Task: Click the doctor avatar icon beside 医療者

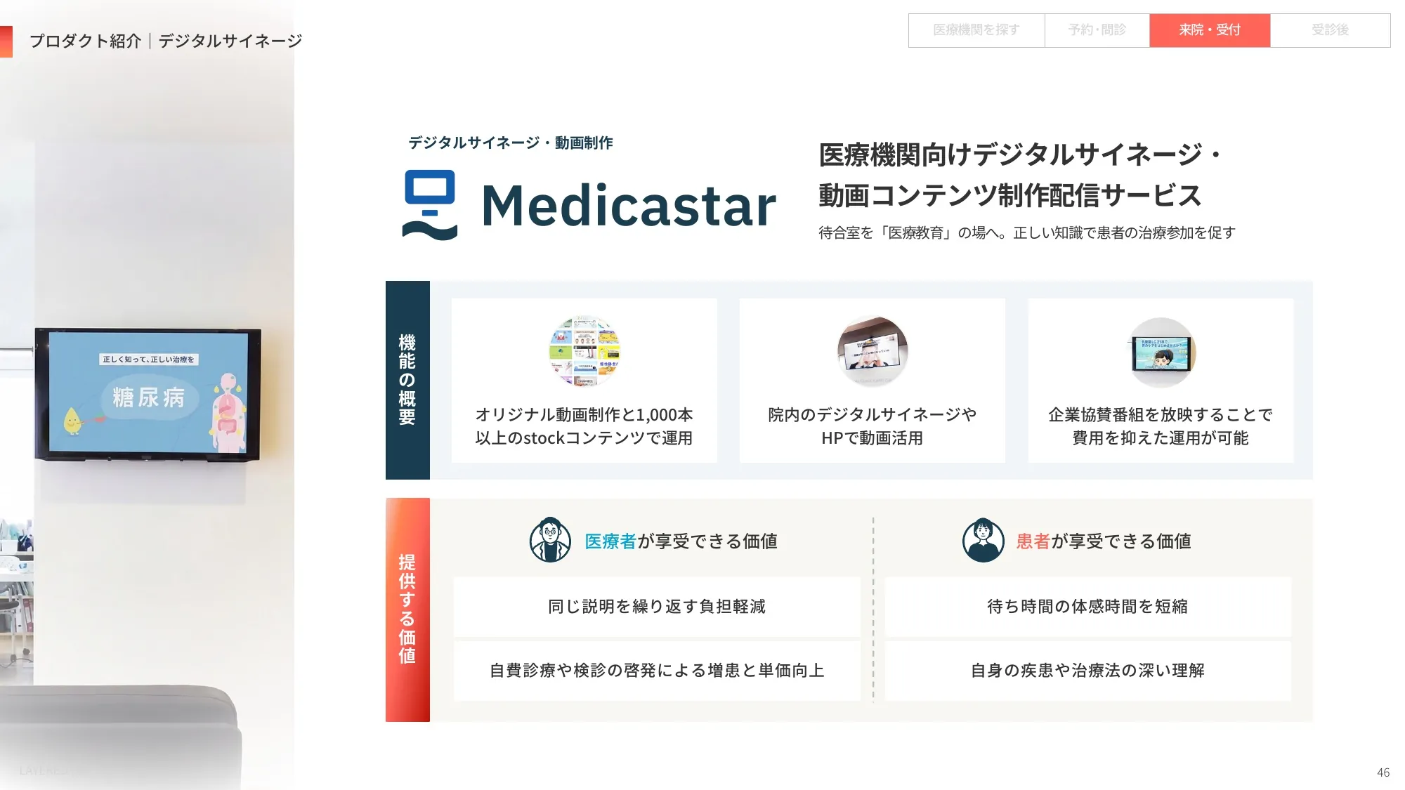Action: pos(550,540)
